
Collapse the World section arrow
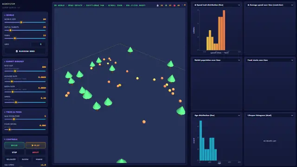[x=5, y=15]
